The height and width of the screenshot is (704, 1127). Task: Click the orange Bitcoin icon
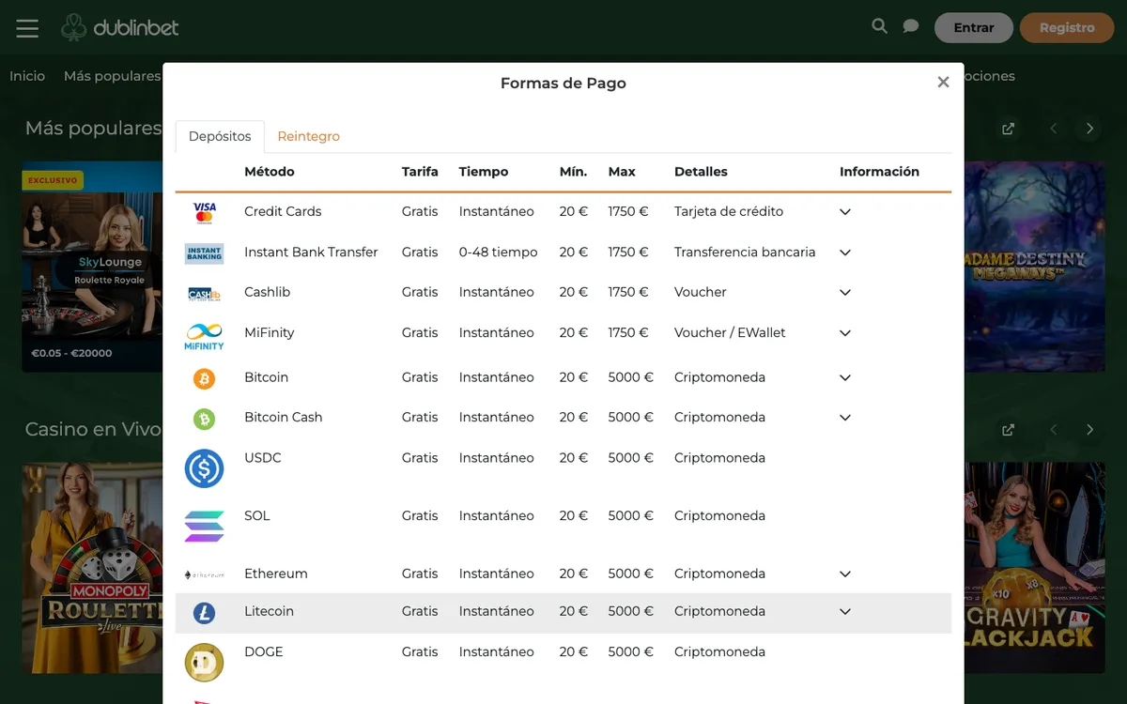click(x=204, y=378)
